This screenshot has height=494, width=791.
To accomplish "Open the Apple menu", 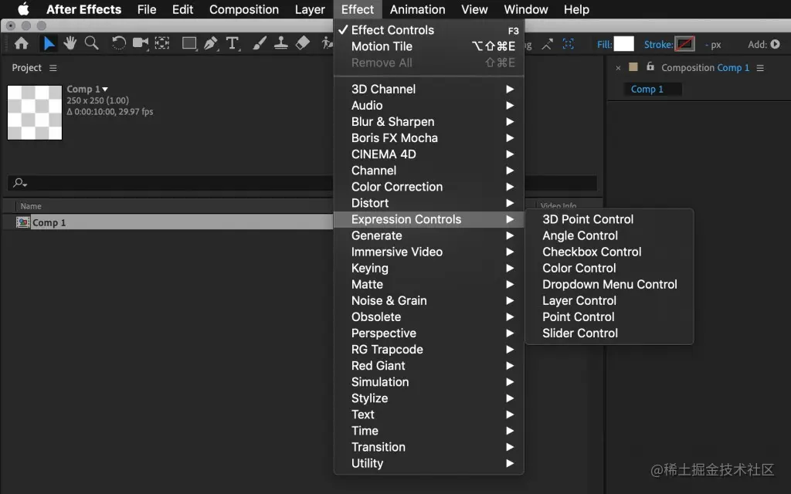I will tap(23, 9).
